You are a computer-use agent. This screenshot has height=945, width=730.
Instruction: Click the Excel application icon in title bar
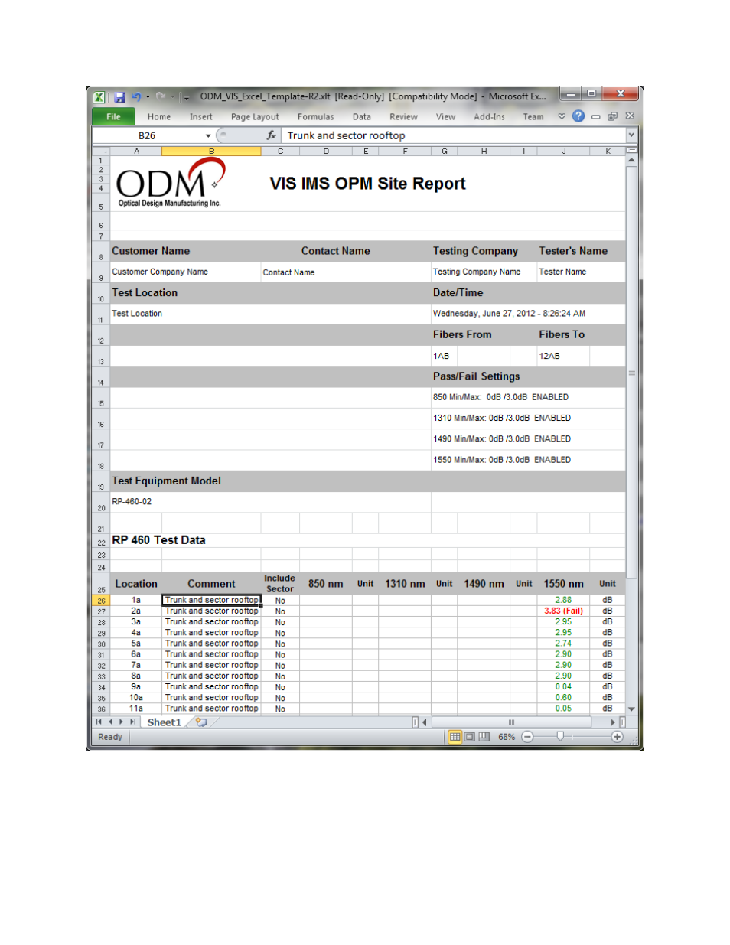coord(99,97)
